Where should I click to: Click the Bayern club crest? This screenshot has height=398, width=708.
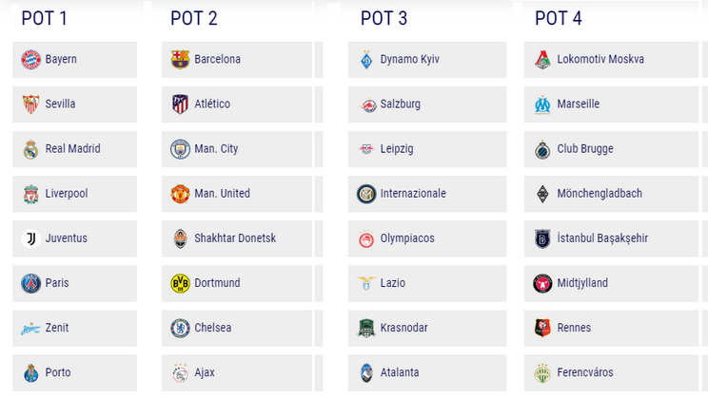(x=30, y=59)
